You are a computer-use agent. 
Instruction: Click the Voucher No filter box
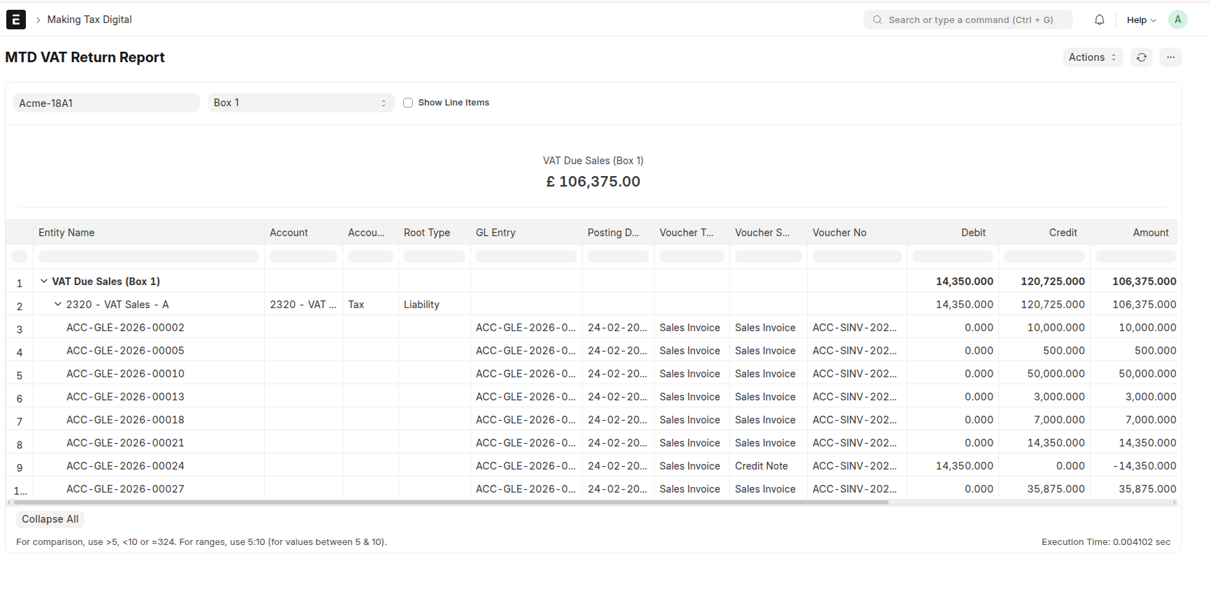[x=857, y=256]
